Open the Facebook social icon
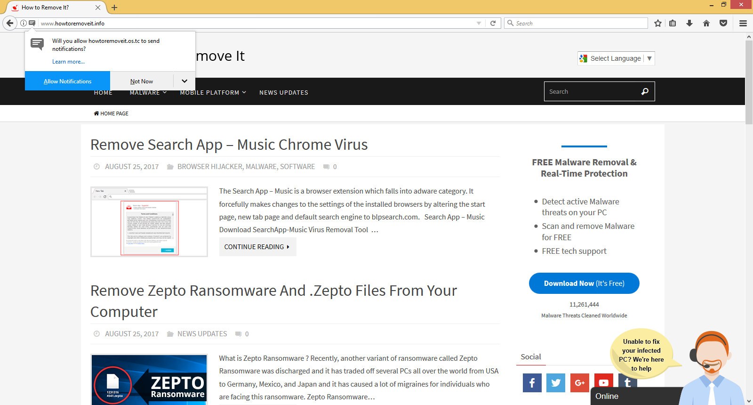The height and width of the screenshot is (405, 753). pos(532,383)
